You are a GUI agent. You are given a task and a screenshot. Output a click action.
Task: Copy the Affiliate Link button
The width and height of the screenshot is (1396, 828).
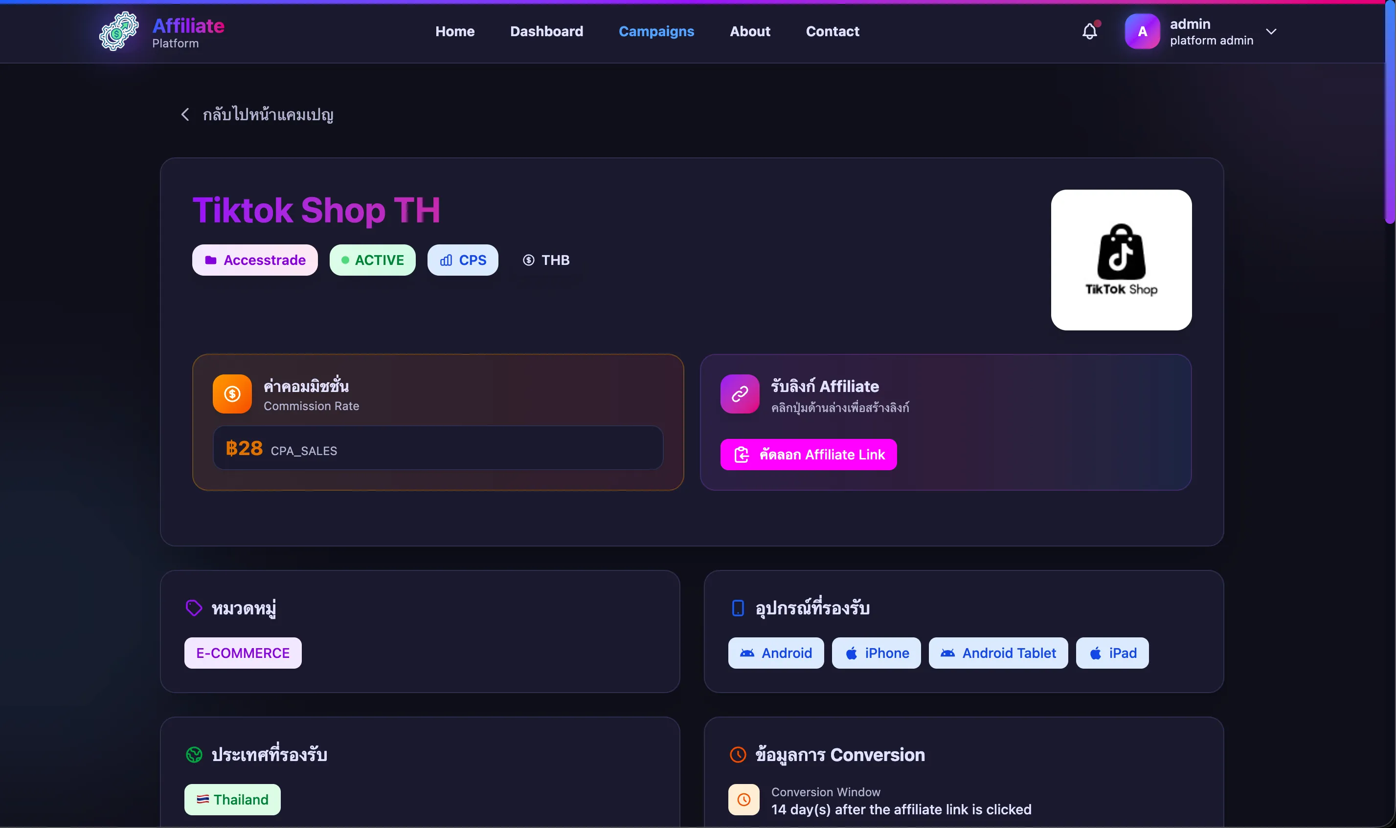[808, 455]
